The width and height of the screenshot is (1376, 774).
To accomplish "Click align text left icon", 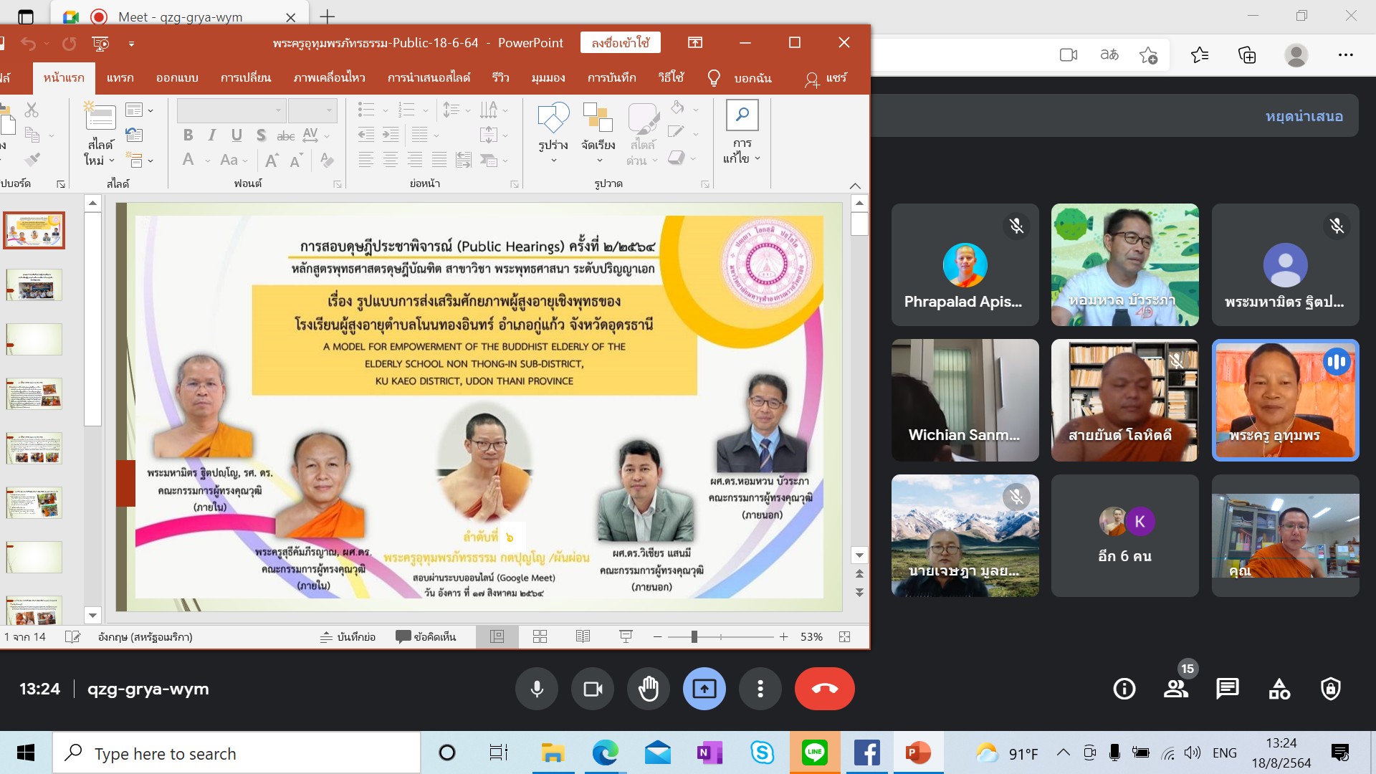I will (366, 160).
